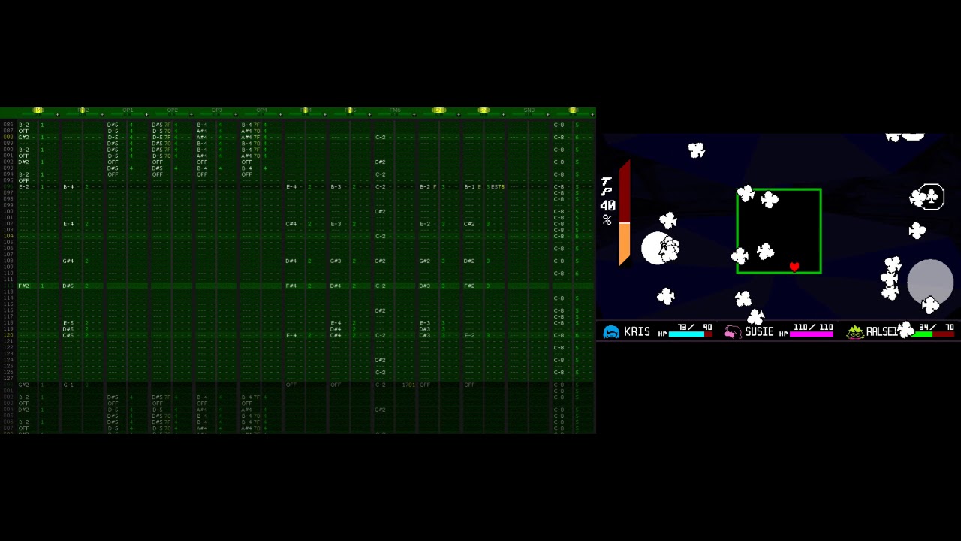961x541 pixels.
Task: Expand OP3 channel with its plus
Action: (x=236, y=114)
